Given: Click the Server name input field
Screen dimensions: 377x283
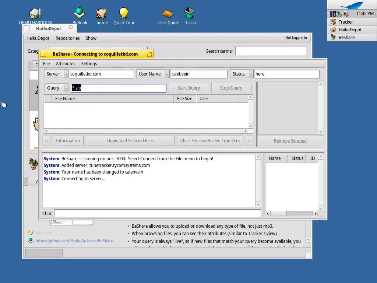Looking at the screenshot, I should pos(101,74).
